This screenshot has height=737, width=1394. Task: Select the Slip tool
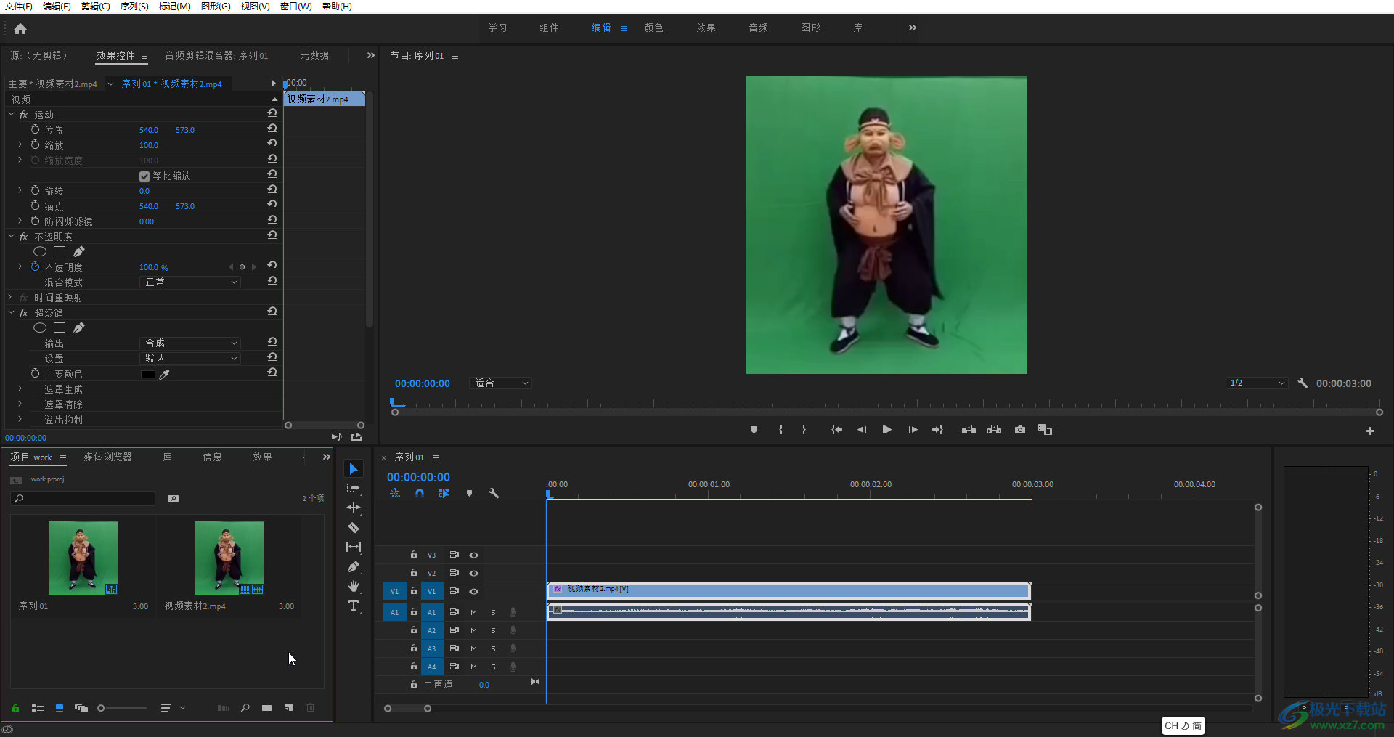[x=354, y=547]
